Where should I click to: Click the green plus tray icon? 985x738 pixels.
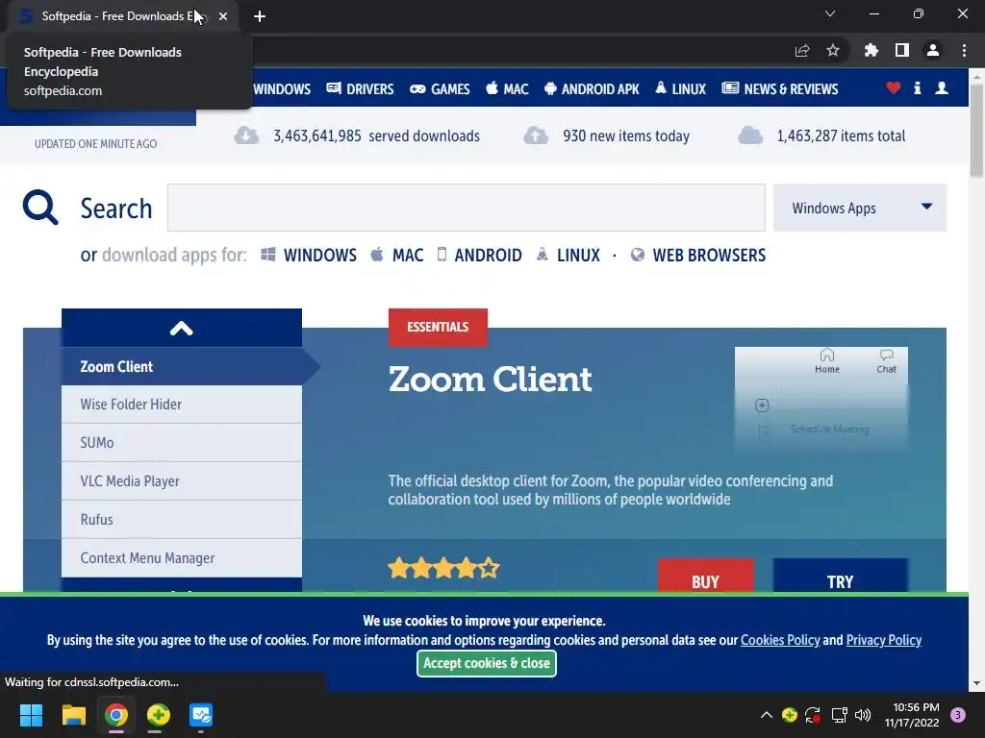(x=790, y=715)
